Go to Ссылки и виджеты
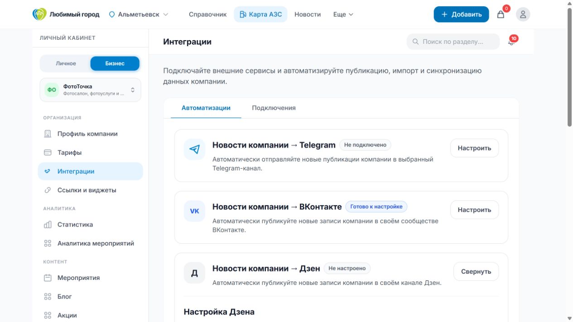573x322 pixels. pos(91,190)
